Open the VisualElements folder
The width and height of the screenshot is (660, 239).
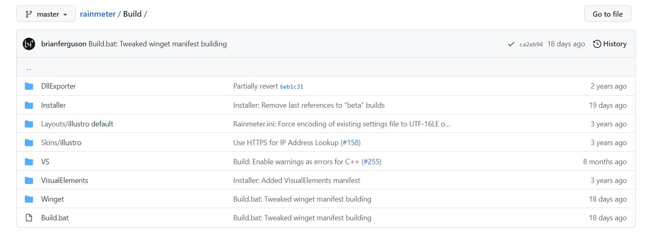64,180
